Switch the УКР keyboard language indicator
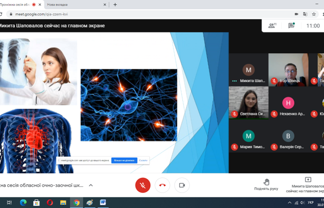Image resolution: width=324 pixels, height=208 pixels. [x=311, y=202]
